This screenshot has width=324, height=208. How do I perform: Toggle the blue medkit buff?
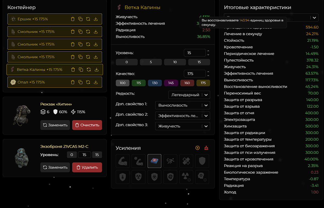click(154, 161)
